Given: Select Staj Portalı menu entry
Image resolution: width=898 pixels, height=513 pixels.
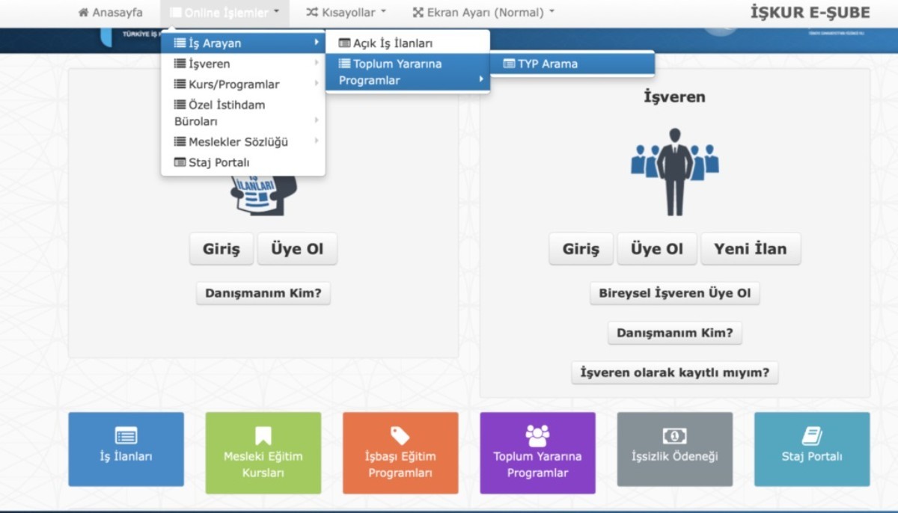Looking at the screenshot, I should point(243,162).
